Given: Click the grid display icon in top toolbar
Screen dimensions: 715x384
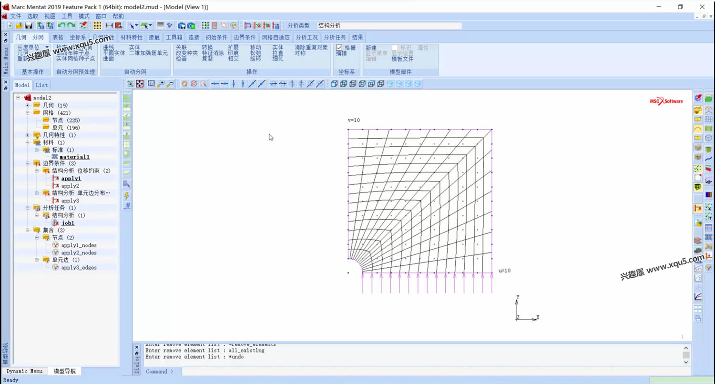Looking at the screenshot, I should 97,25.
